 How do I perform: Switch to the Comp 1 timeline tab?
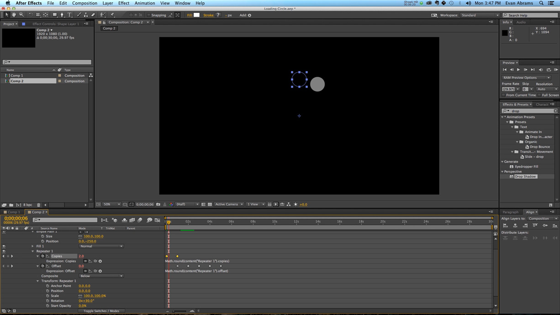click(13, 212)
